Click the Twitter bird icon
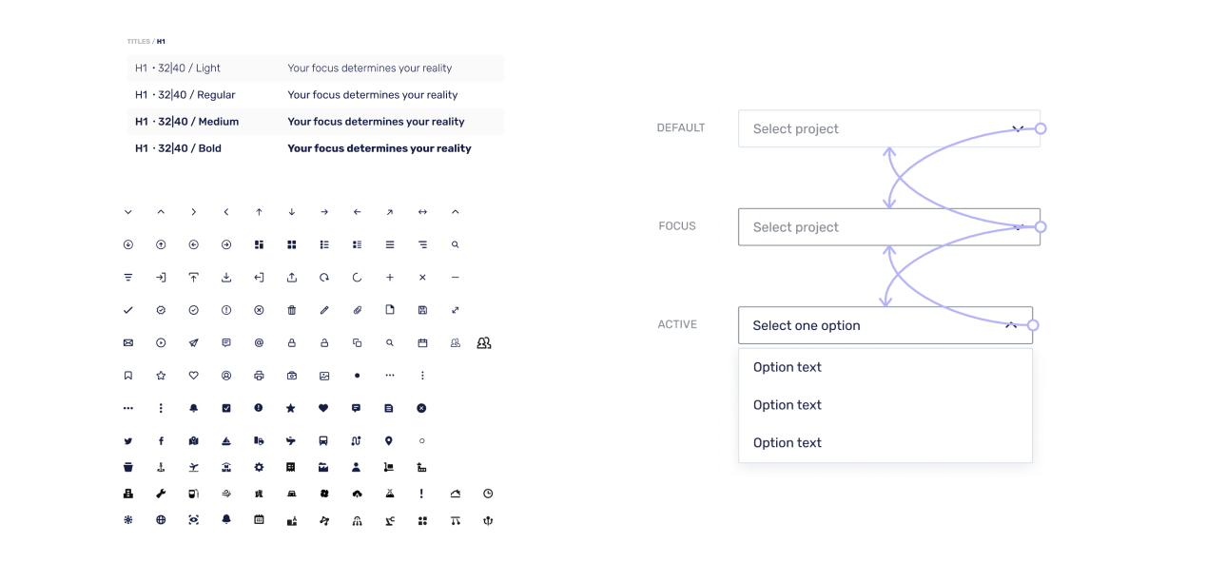 click(x=128, y=441)
